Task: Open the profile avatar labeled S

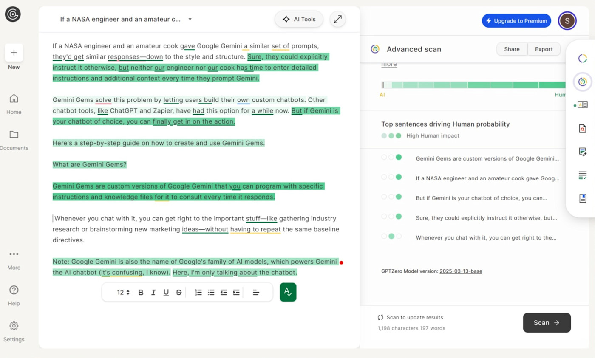Action: click(x=567, y=20)
